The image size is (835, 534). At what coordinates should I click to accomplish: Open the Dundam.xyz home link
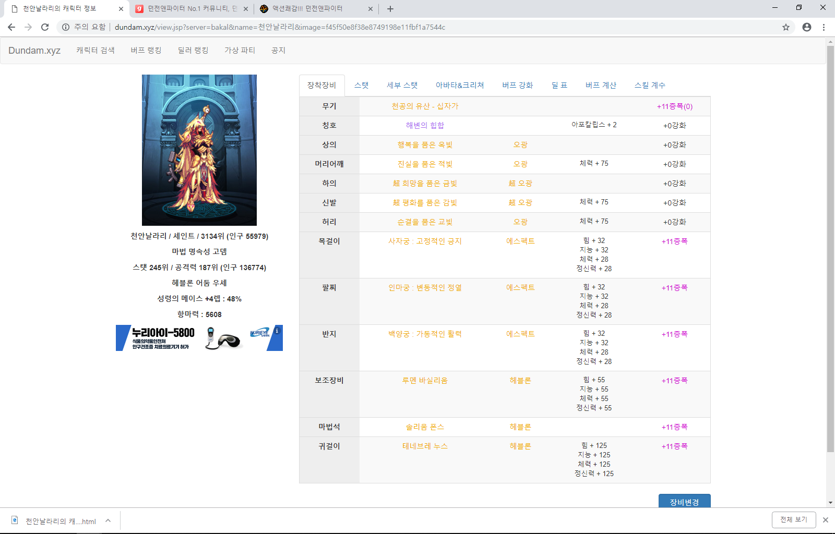(34, 51)
